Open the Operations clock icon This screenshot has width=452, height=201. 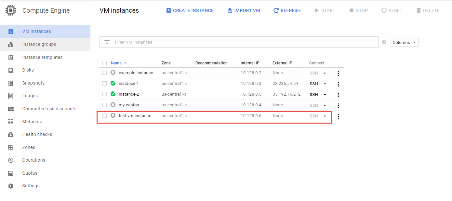click(x=11, y=160)
